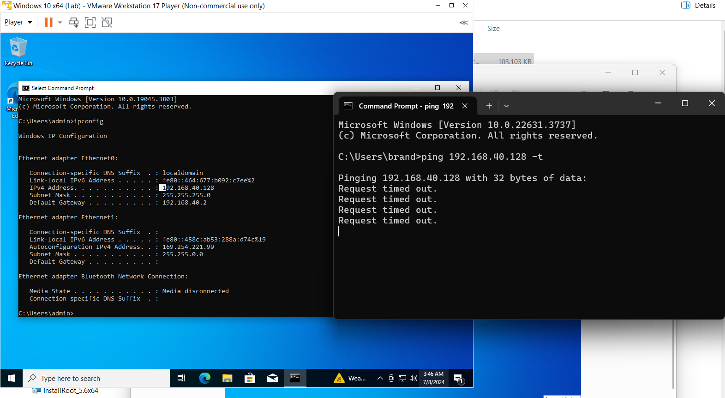725x398 pixels.
Task: Click the Meet Now tray icon
Action: (391, 378)
